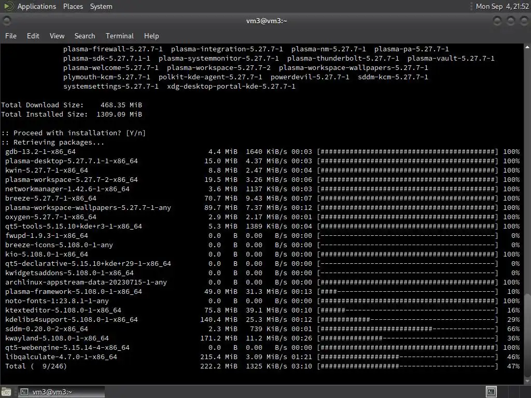Click the distro logo icon beside Applications
The image size is (531, 398).
click(x=8, y=6)
